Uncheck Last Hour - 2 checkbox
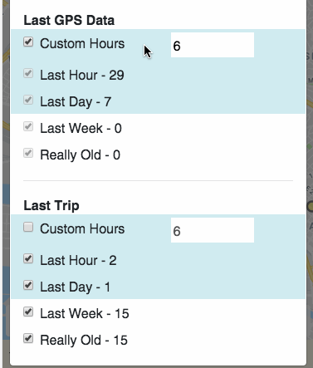Viewport: 313px width, 368px height. 28,258
